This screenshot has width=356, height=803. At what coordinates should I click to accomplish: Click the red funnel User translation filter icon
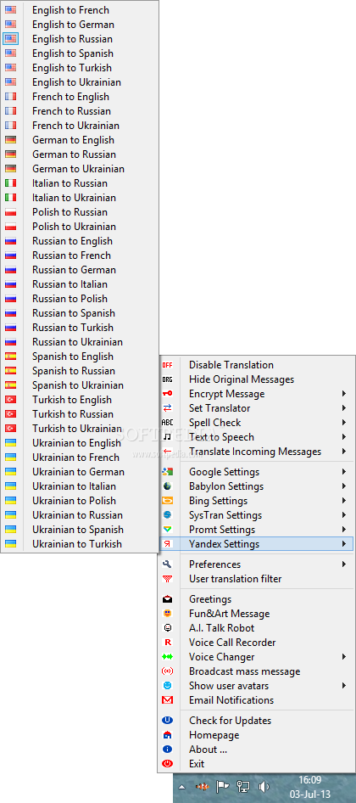pyautogui.click(x=167, y=579)
